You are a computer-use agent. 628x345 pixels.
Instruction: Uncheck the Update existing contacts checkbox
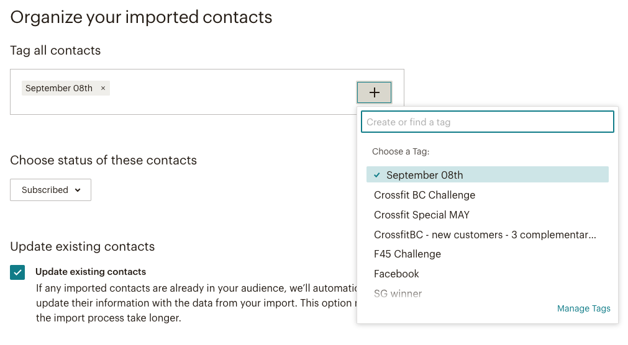tap(17, 272)
